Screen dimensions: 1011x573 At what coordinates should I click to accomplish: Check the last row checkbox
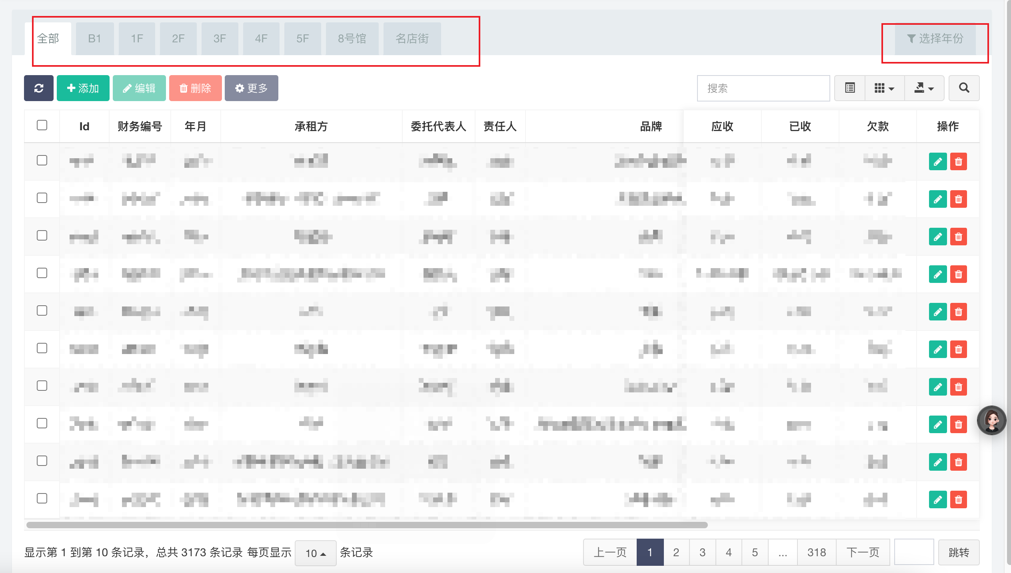[42, 498]
